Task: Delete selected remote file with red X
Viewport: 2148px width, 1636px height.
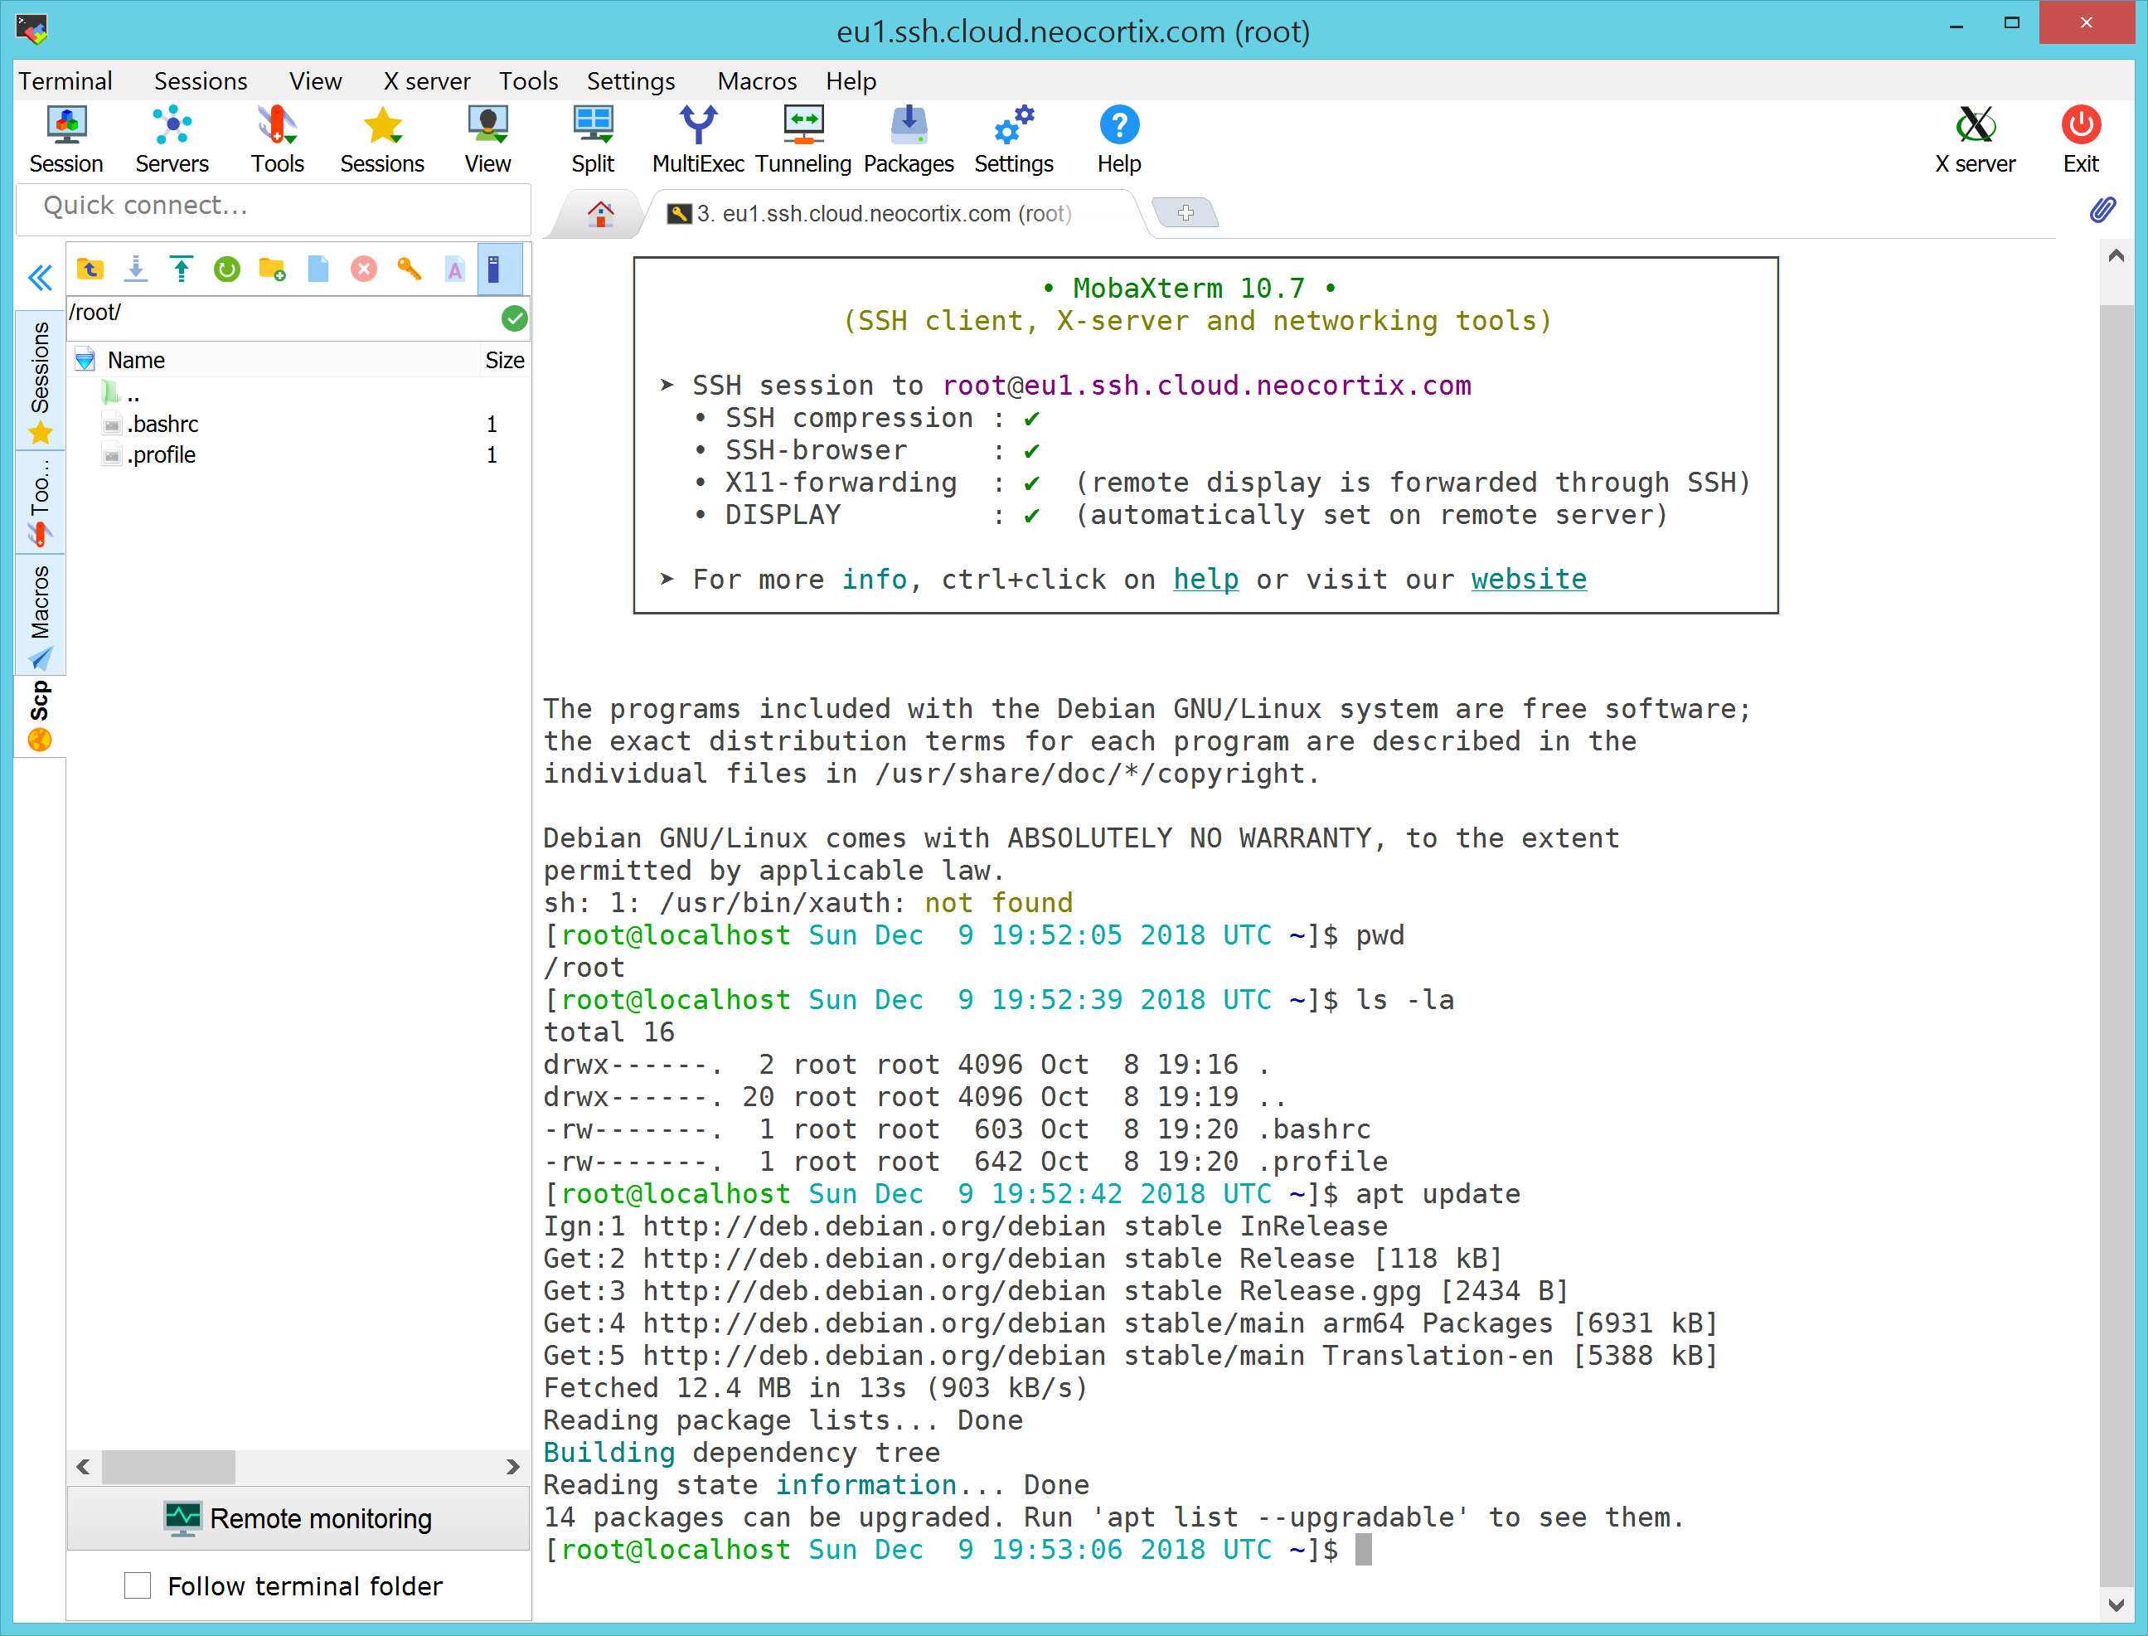Action: pos(363,269)
